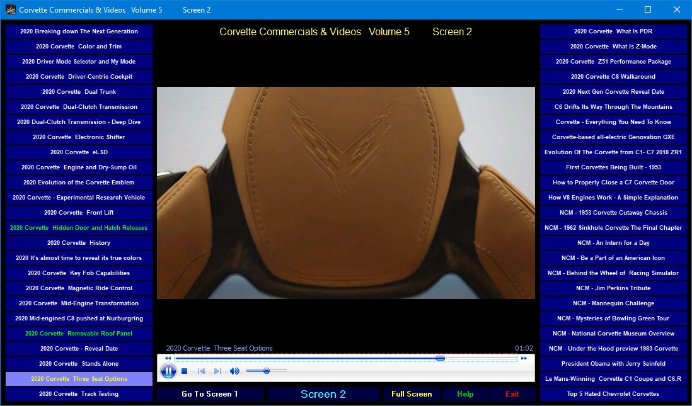
Task: Select NCM - Mysteries of Bowling Green Tour
Action: tap(613, 319)
